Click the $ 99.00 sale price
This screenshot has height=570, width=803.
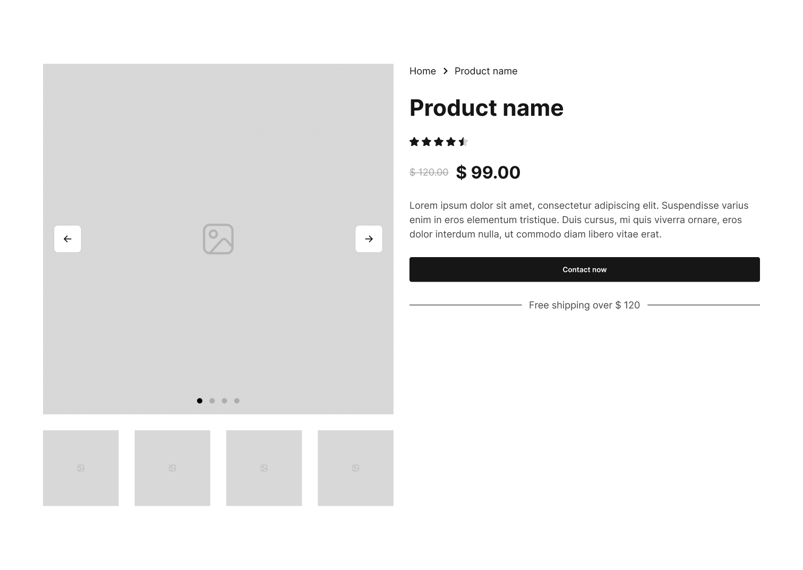pos(488,173)
